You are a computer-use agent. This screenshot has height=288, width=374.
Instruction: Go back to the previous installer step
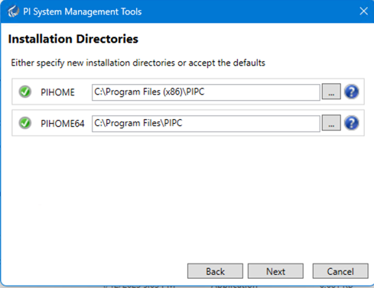(x=215, y=271)
